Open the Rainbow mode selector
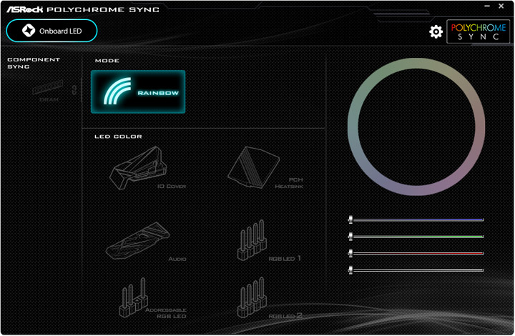Viewport: 515px width, 336px height. pos(138,92)
